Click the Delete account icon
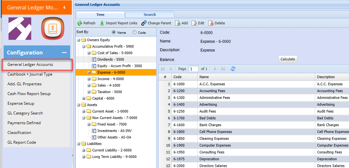This screenshot has width=349, height=168. [x=211, y=23]
